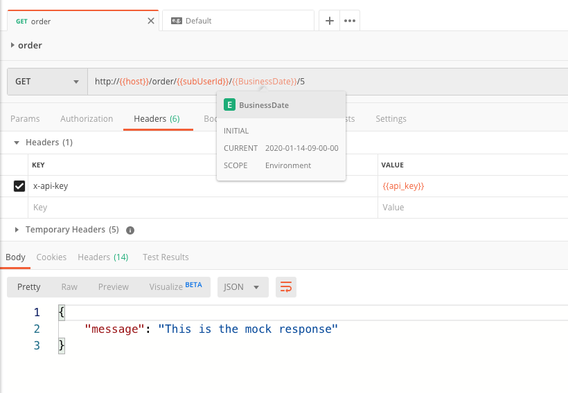Click the VALUE column header
The width and height of the screenshot is (568, 393).
click(x=392, y=165)
